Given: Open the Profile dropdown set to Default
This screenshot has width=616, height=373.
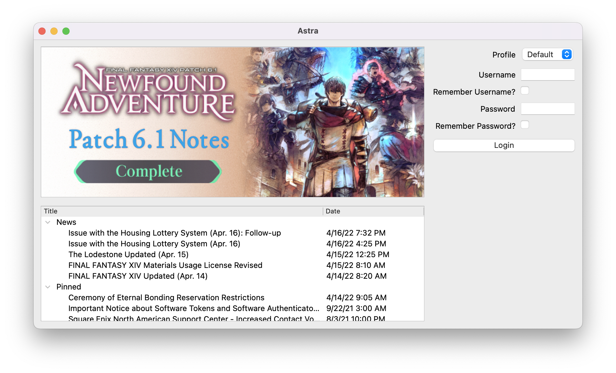Looking at the screenshot, I should point(547,54).
